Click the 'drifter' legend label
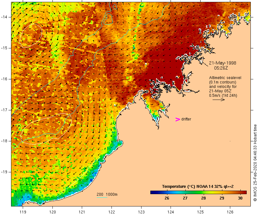The image size is (259, 215). (186, 119)
